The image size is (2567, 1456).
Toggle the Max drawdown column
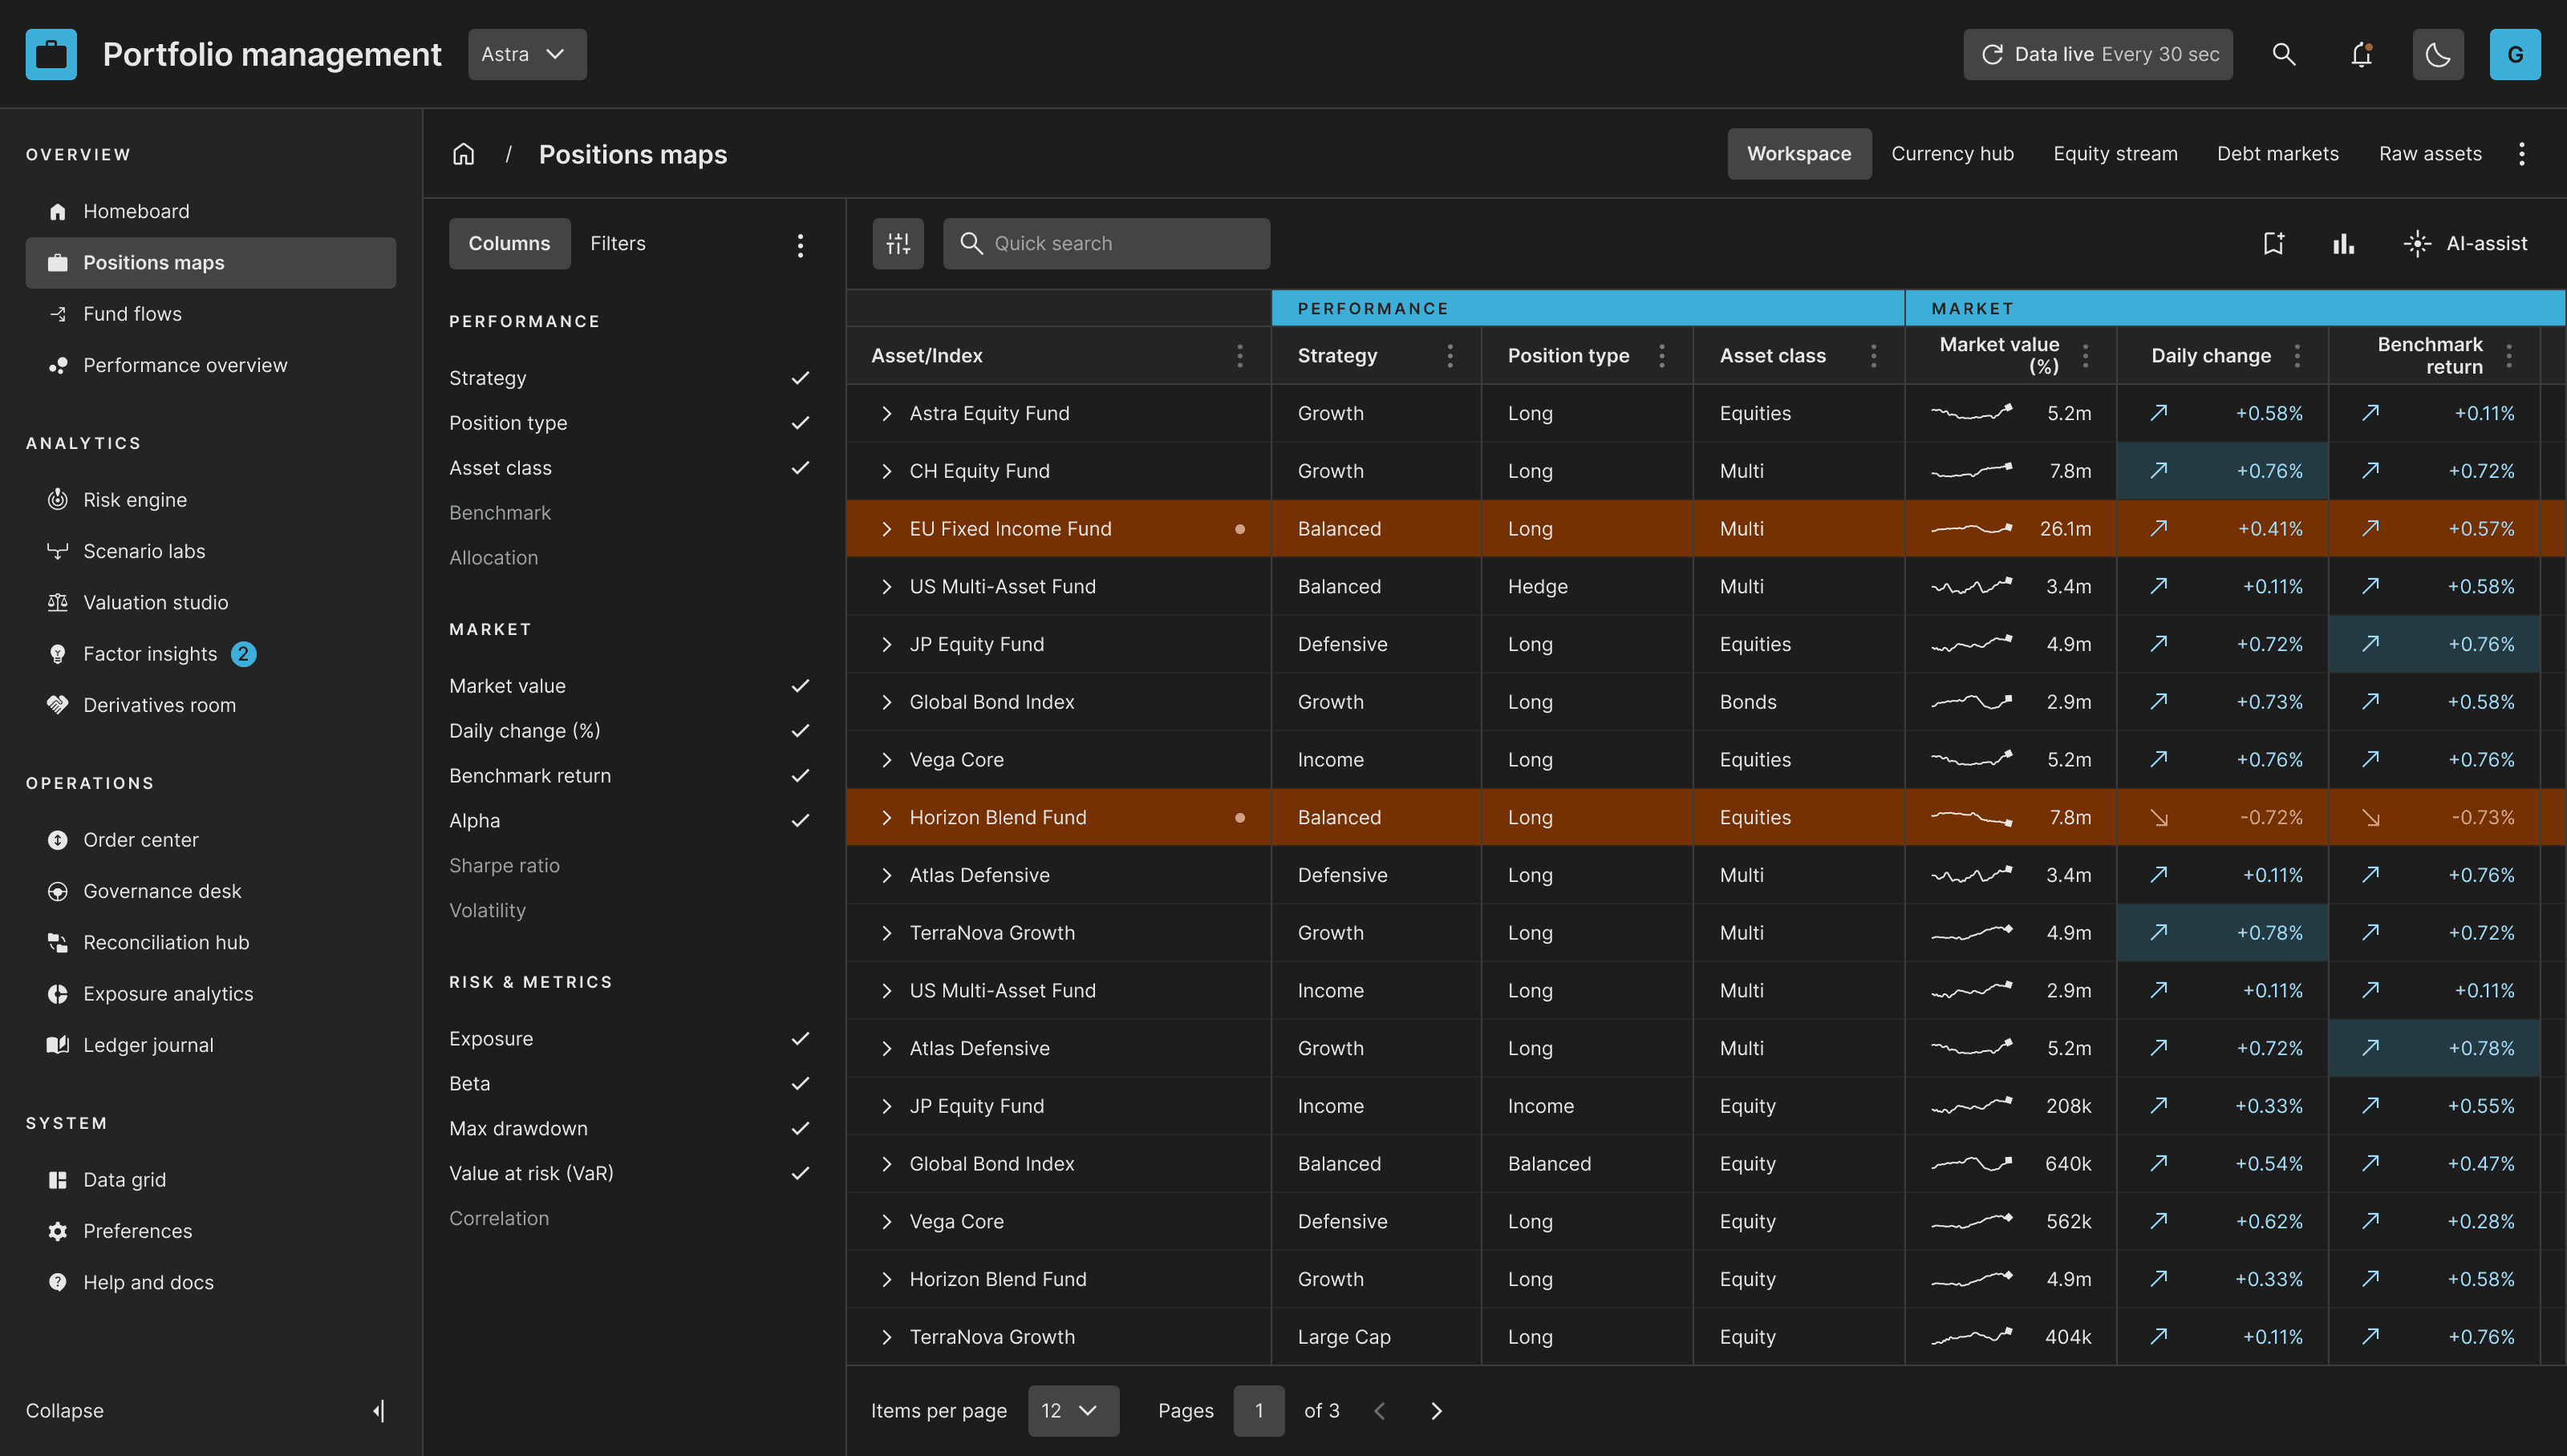[x=799, y=1128]
